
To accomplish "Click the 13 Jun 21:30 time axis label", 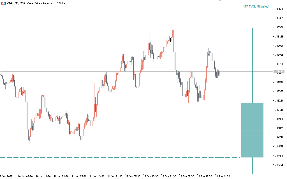I will [223, 176].
